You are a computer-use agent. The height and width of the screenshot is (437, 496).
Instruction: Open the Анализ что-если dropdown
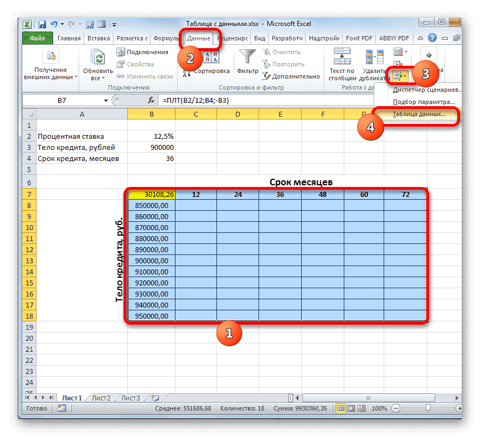pyautogui.click(x=400, y=76)
